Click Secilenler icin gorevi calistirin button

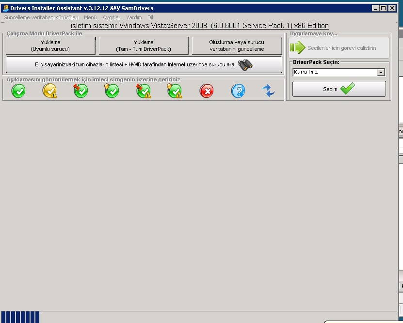339,48
